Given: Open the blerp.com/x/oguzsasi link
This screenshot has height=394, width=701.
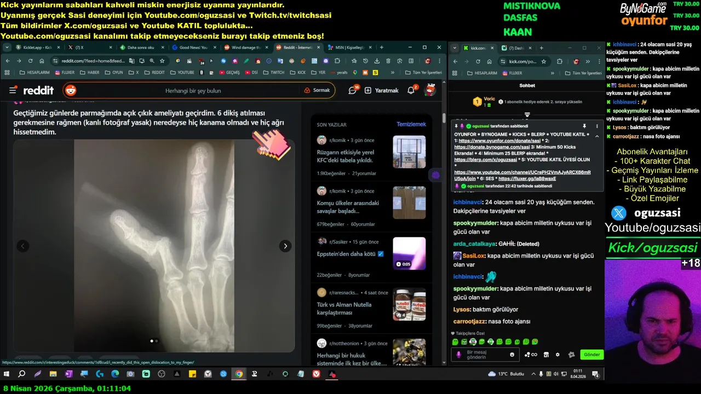Looking at the screenshot, I should 485,160.
